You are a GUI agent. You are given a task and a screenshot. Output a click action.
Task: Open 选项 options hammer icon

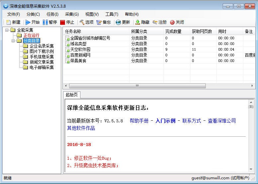click(x=82, y=22)
